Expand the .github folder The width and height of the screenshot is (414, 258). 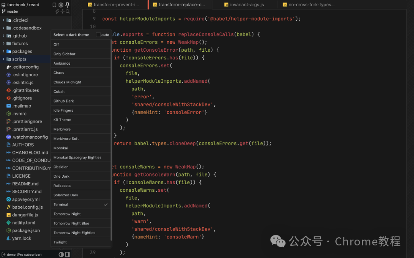[3, 36]
